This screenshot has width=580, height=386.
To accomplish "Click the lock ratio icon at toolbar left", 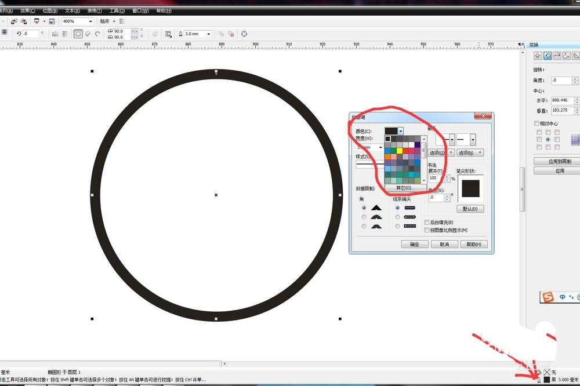I will 5,32.
